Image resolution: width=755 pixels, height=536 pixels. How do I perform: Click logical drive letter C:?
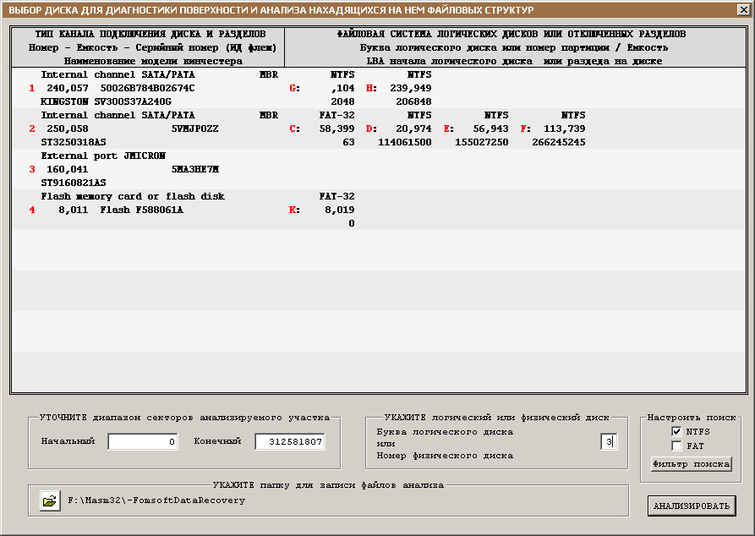294,129
